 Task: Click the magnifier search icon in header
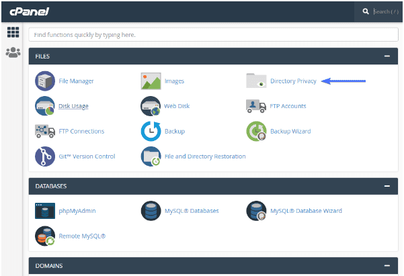point(366,11)
